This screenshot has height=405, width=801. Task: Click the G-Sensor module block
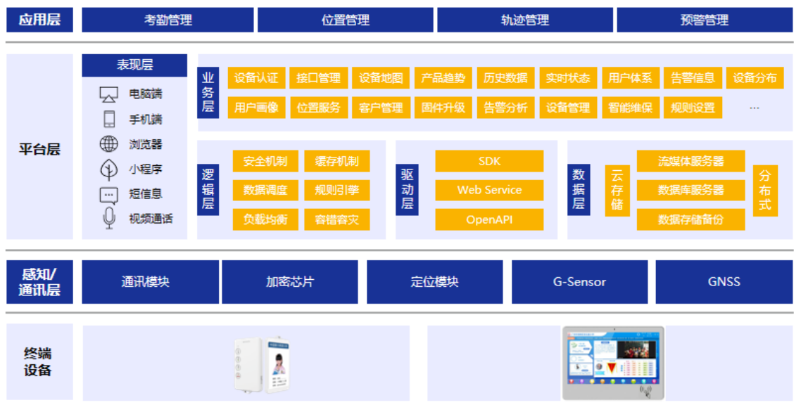579,282
